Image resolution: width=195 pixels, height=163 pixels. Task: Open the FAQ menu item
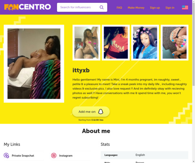point(119,8)
